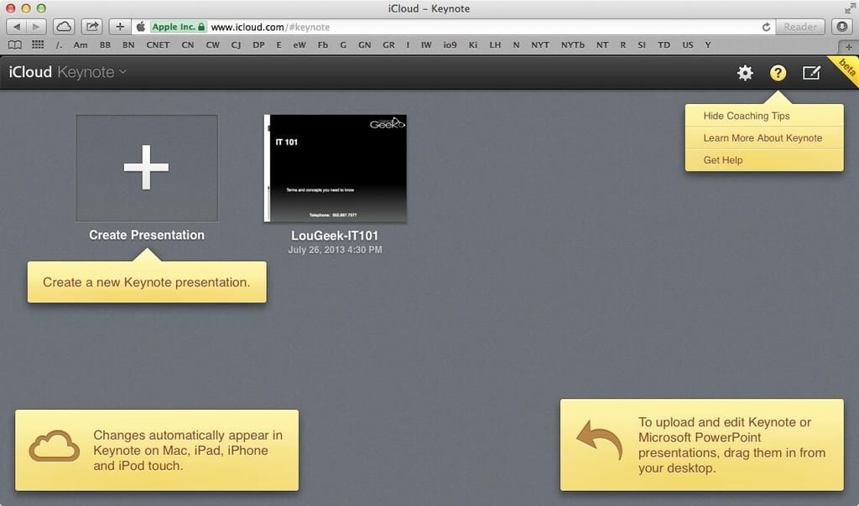Viewport: 859px width, 506px height.
Task: Open the gear settings icon
Action: coord(745,73)
